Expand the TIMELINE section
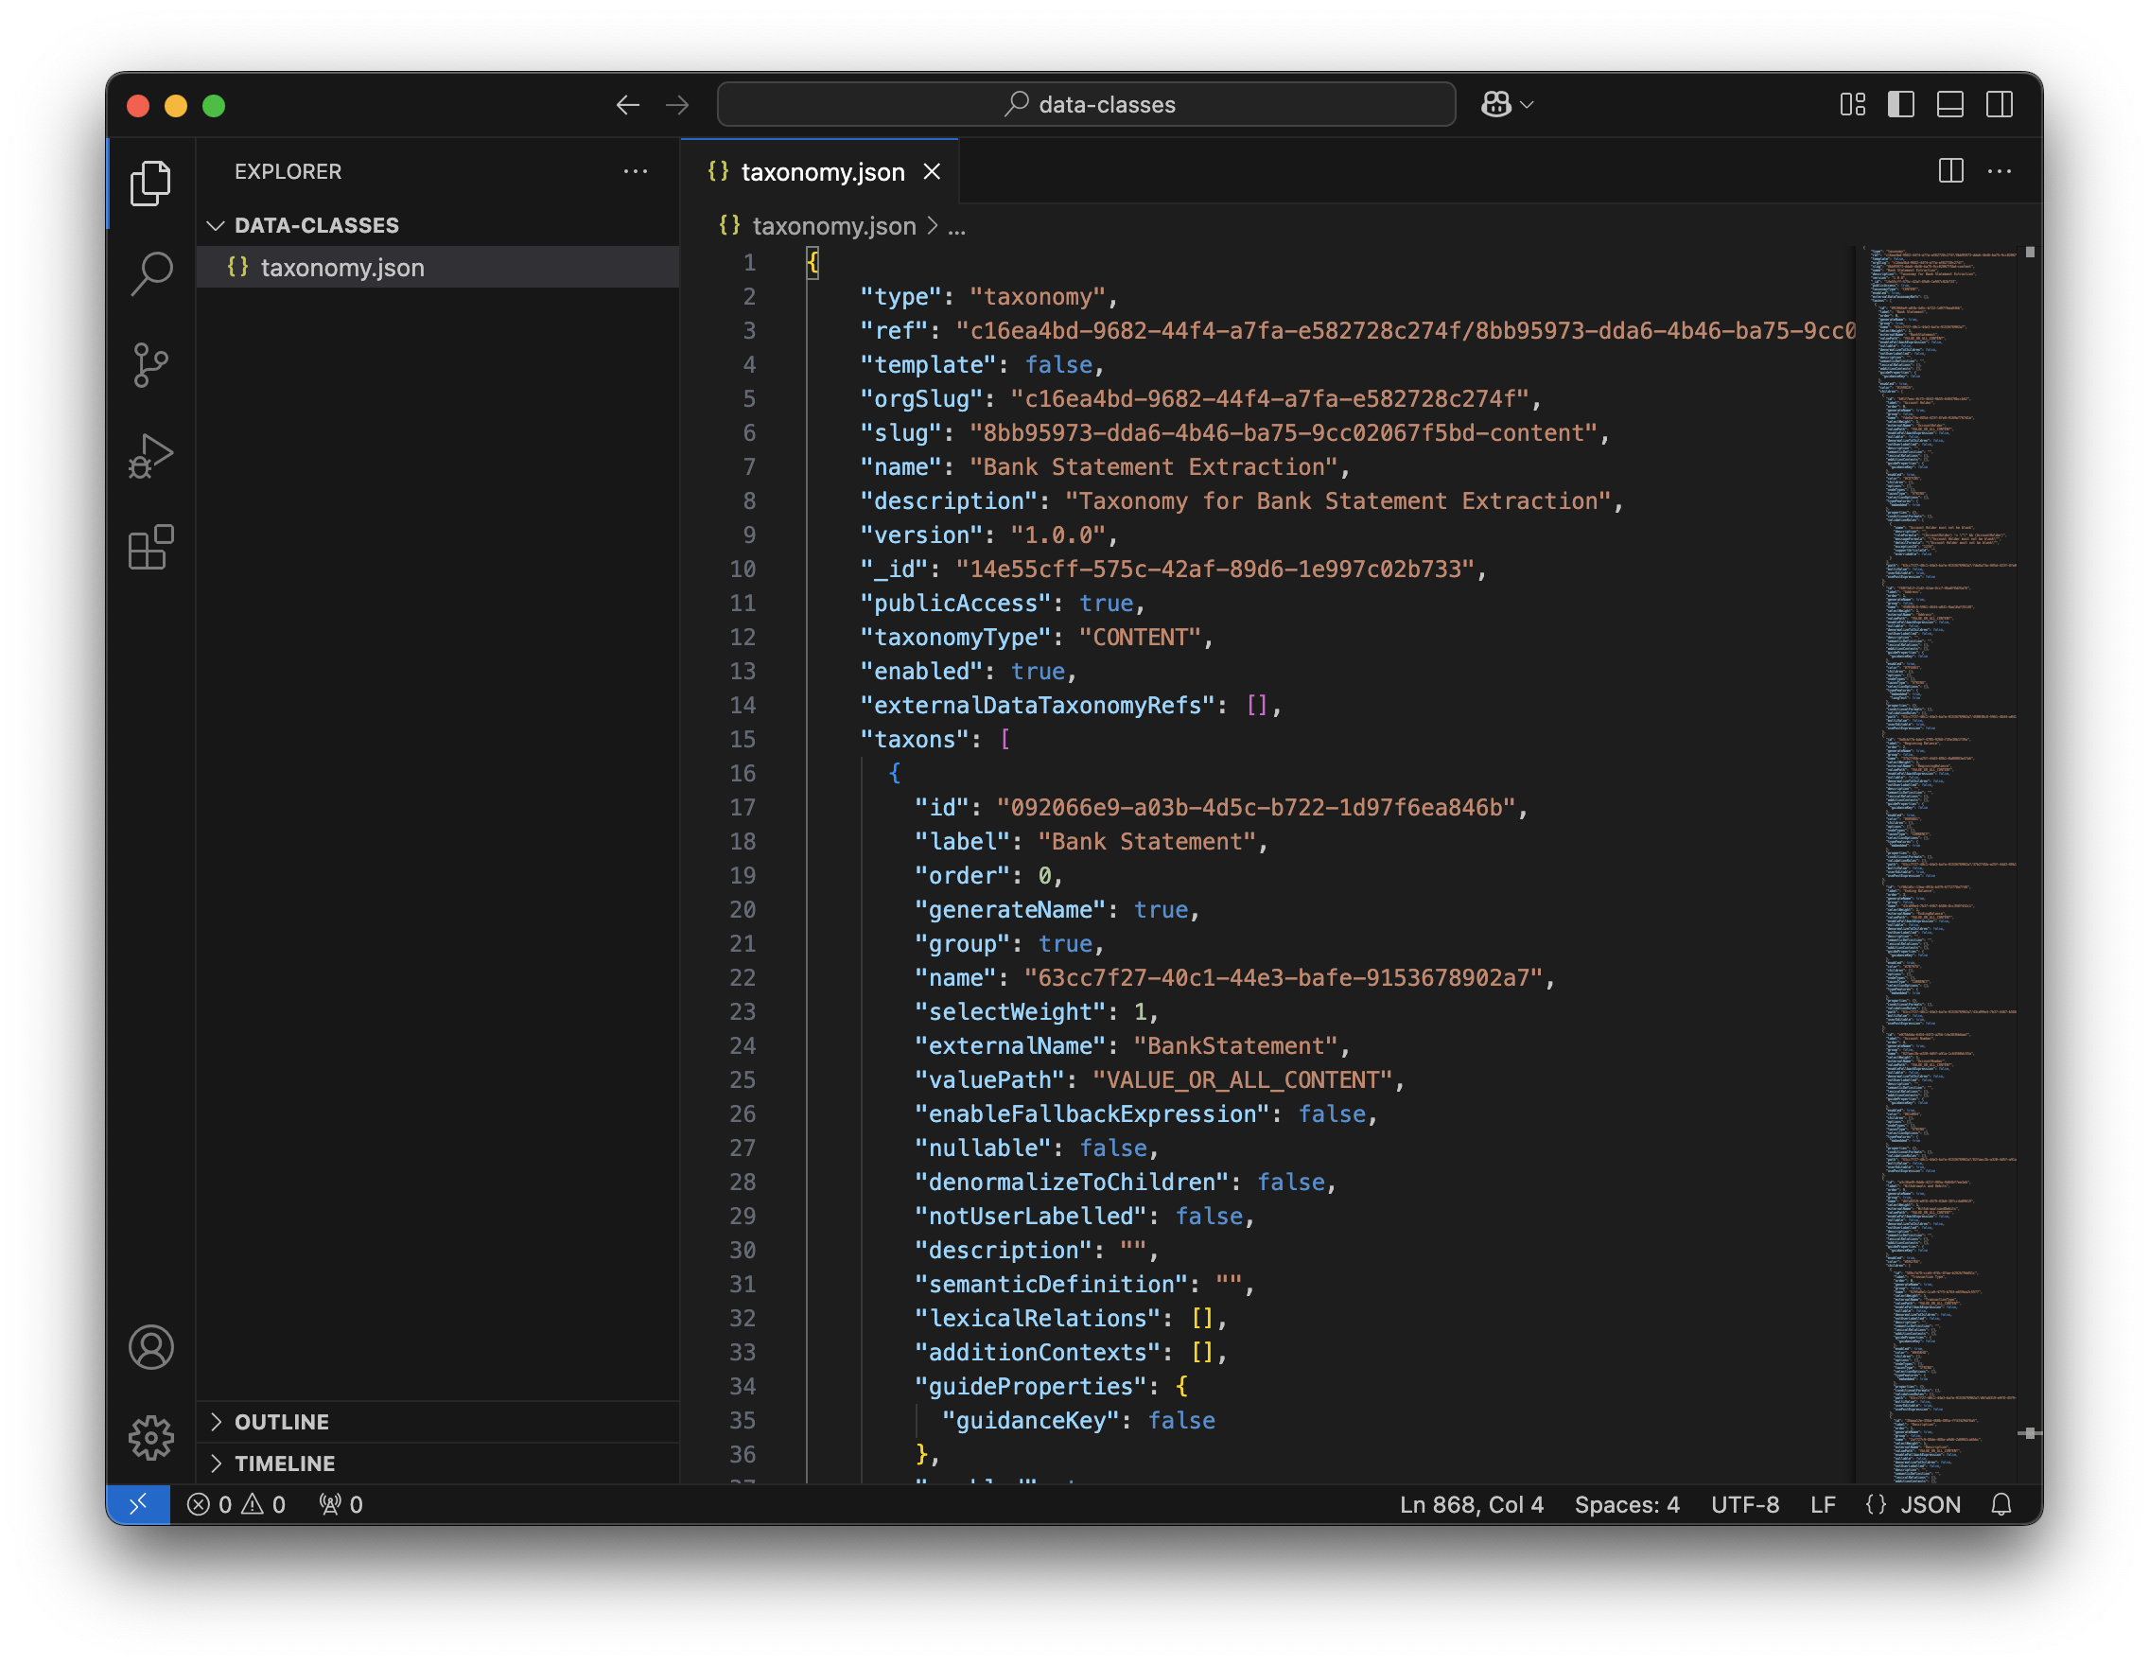The height and width of the screenshot is (1665, 2149). (285, 1463)
